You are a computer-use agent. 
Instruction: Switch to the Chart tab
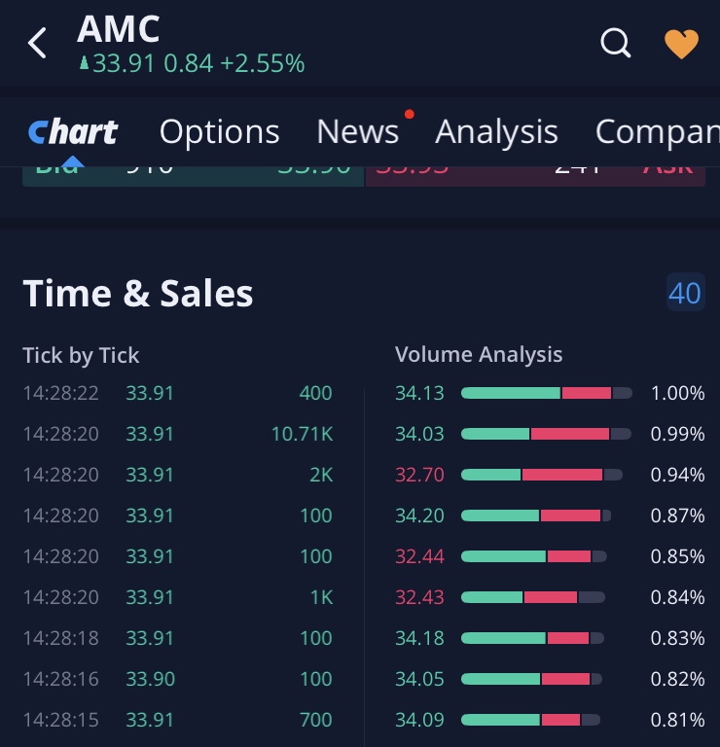(73, 131)
